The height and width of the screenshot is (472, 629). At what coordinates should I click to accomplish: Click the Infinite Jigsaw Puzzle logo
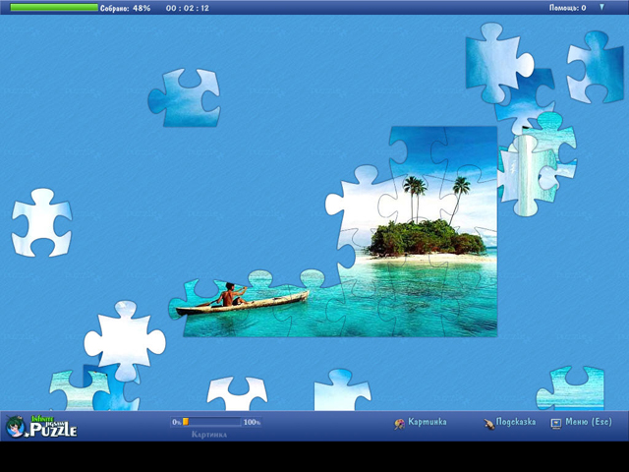click(x=40, y=426)
